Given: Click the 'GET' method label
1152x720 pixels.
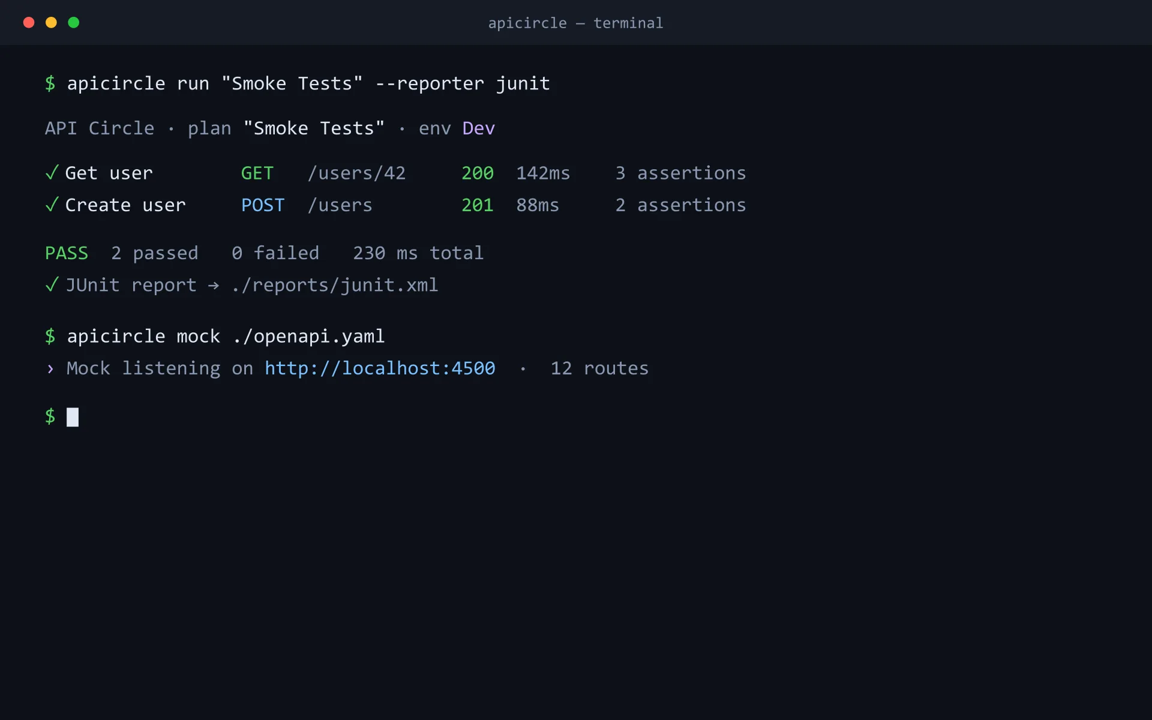Looking at the screenshot, I should pyautogui.click(x=257, y=173).
